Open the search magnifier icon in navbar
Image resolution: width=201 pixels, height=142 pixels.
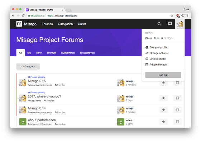coord(159,24)
